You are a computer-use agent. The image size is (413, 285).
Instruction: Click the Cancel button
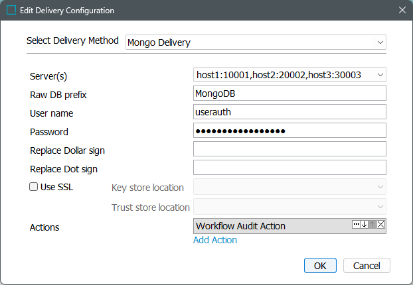(x=366, y=266)
